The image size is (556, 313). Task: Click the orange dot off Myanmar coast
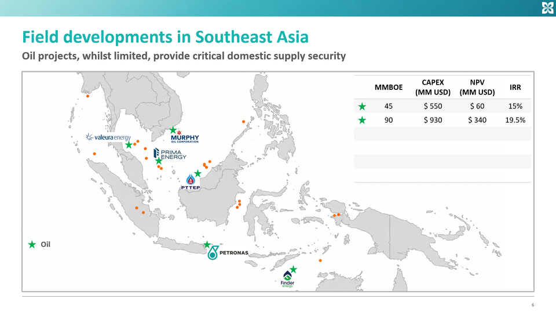[x=87, y=96]
